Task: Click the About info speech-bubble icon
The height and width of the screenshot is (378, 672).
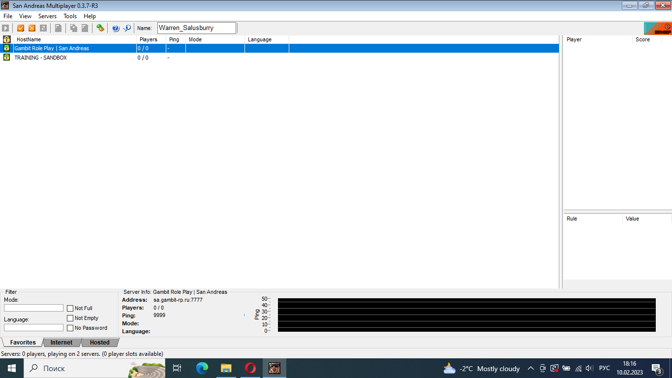Action: click(x=127, y=28)
